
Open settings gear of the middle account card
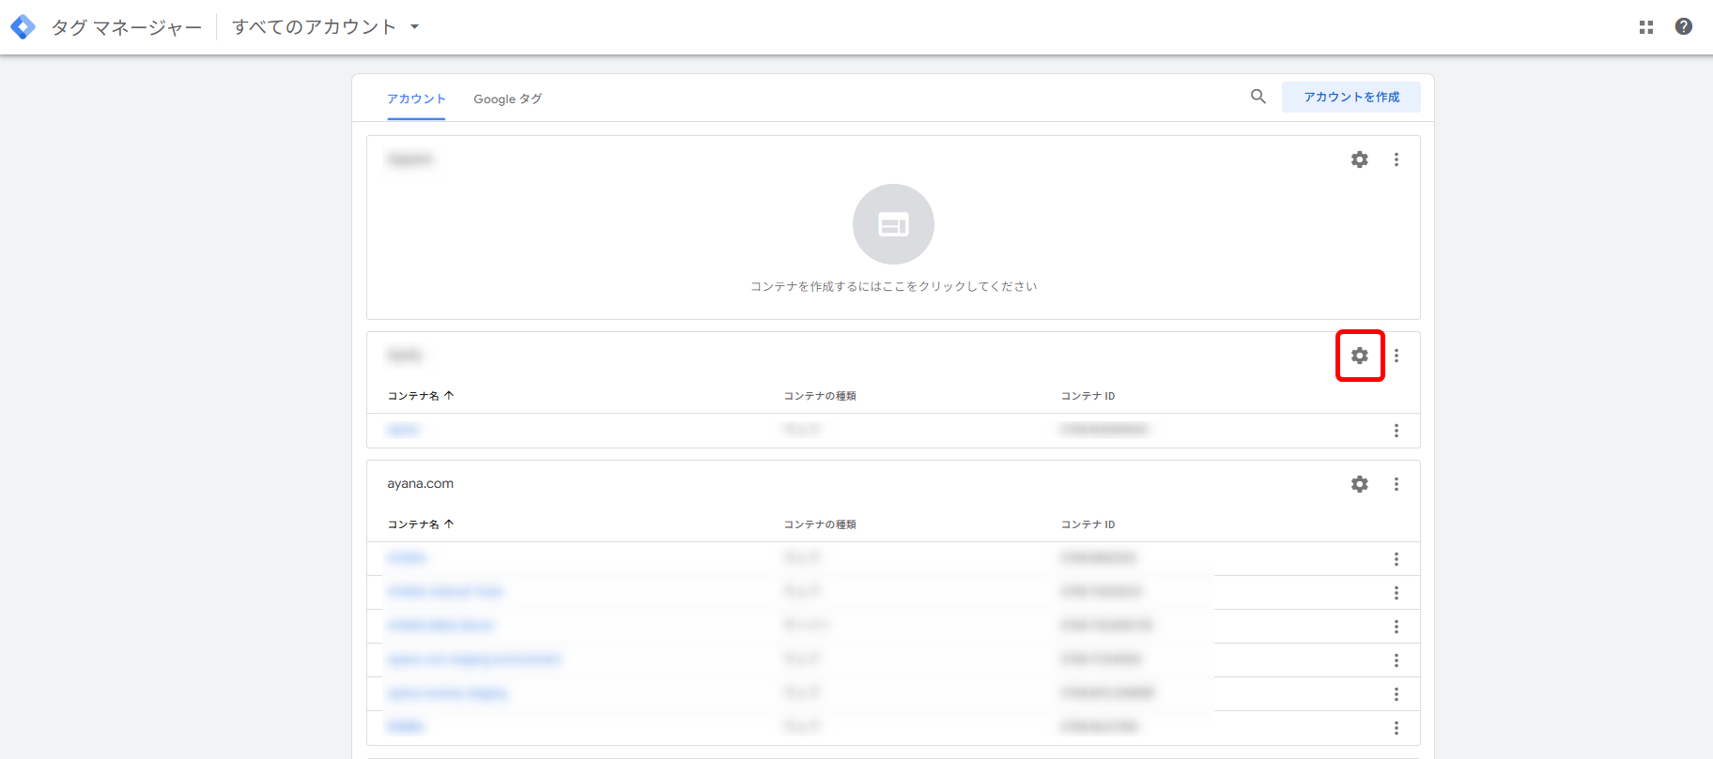[x=1360, y=356]
